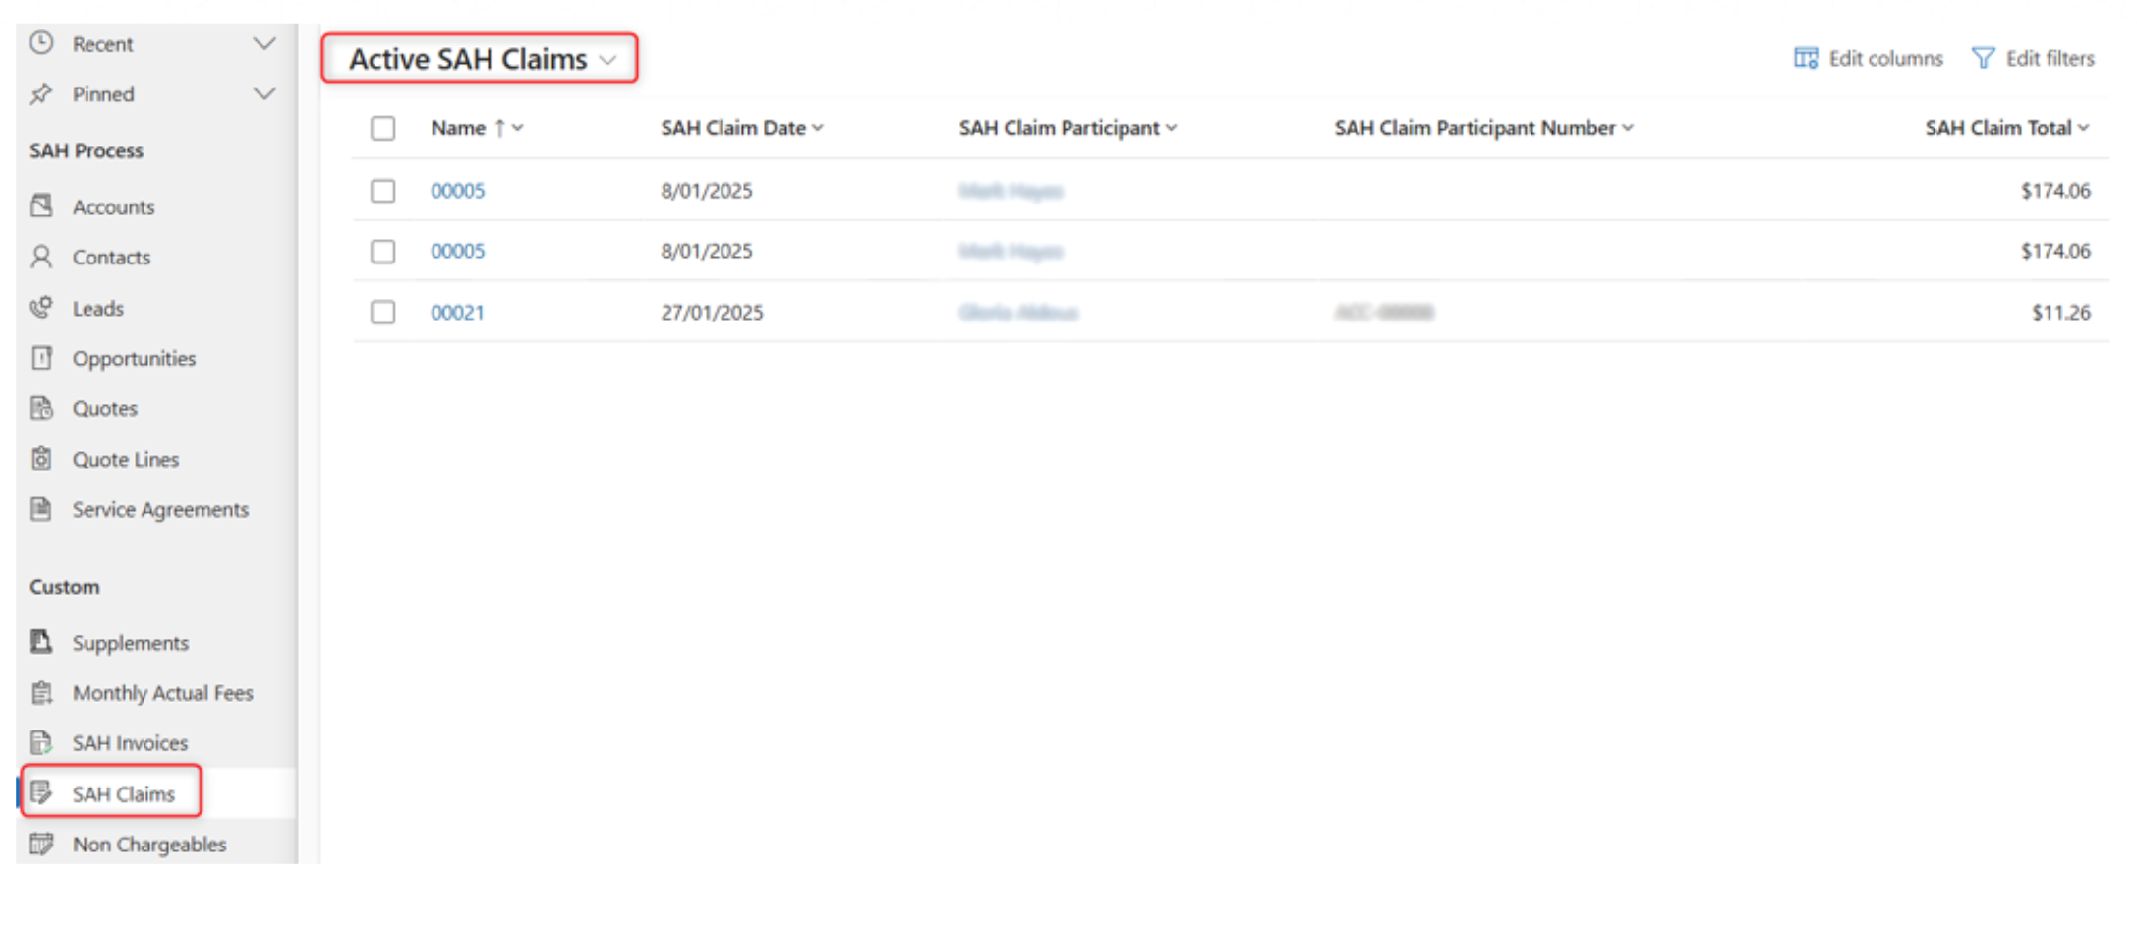The image size is (2137, 934).
Task: Expand the Pinned section chevron
Action: pos(263,94)
